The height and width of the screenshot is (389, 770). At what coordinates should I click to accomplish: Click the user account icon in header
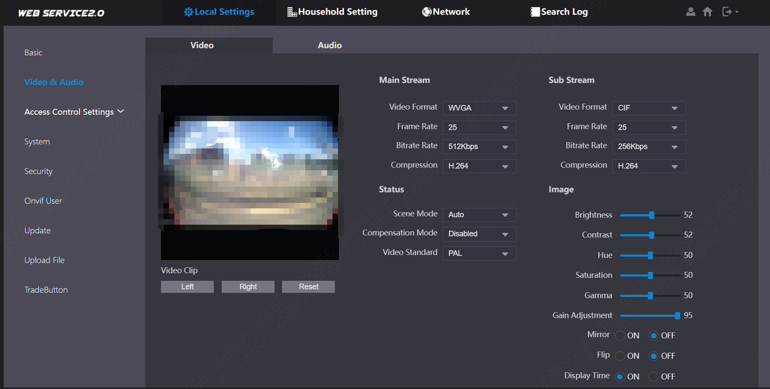[691, 12]
